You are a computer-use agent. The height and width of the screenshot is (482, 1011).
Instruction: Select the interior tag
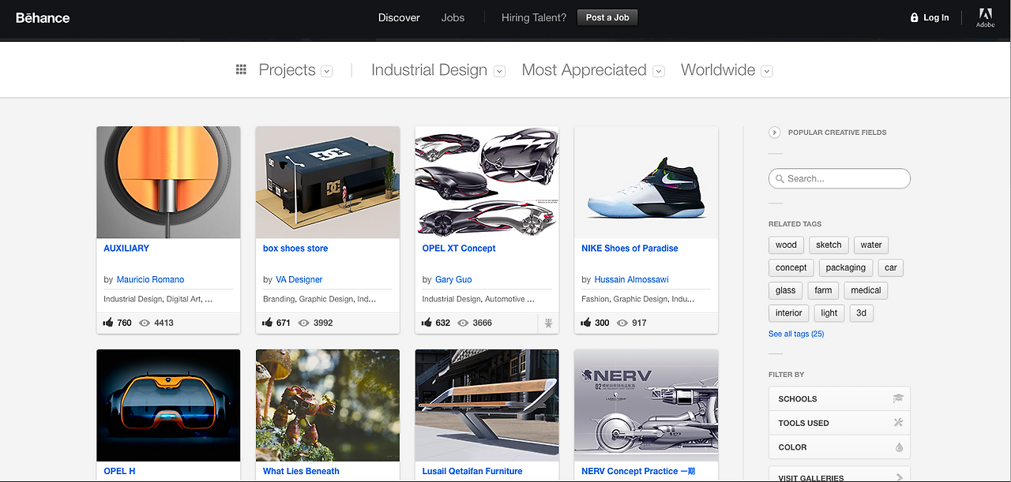click(x=788, y=313)
